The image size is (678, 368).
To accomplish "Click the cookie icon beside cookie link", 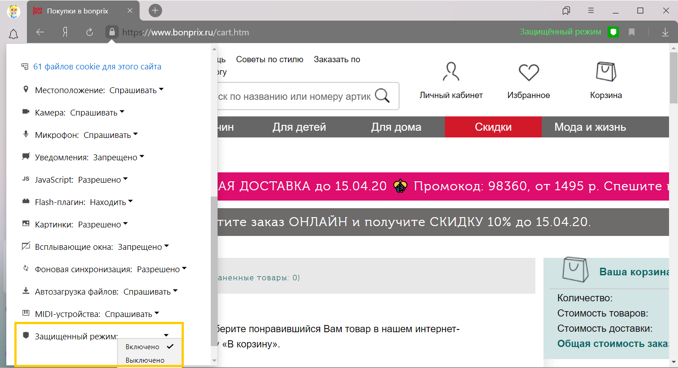I will pos(25,67).
